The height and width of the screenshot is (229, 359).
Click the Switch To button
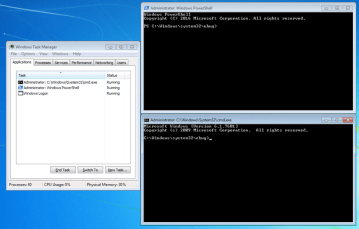[x=90, y=170]
